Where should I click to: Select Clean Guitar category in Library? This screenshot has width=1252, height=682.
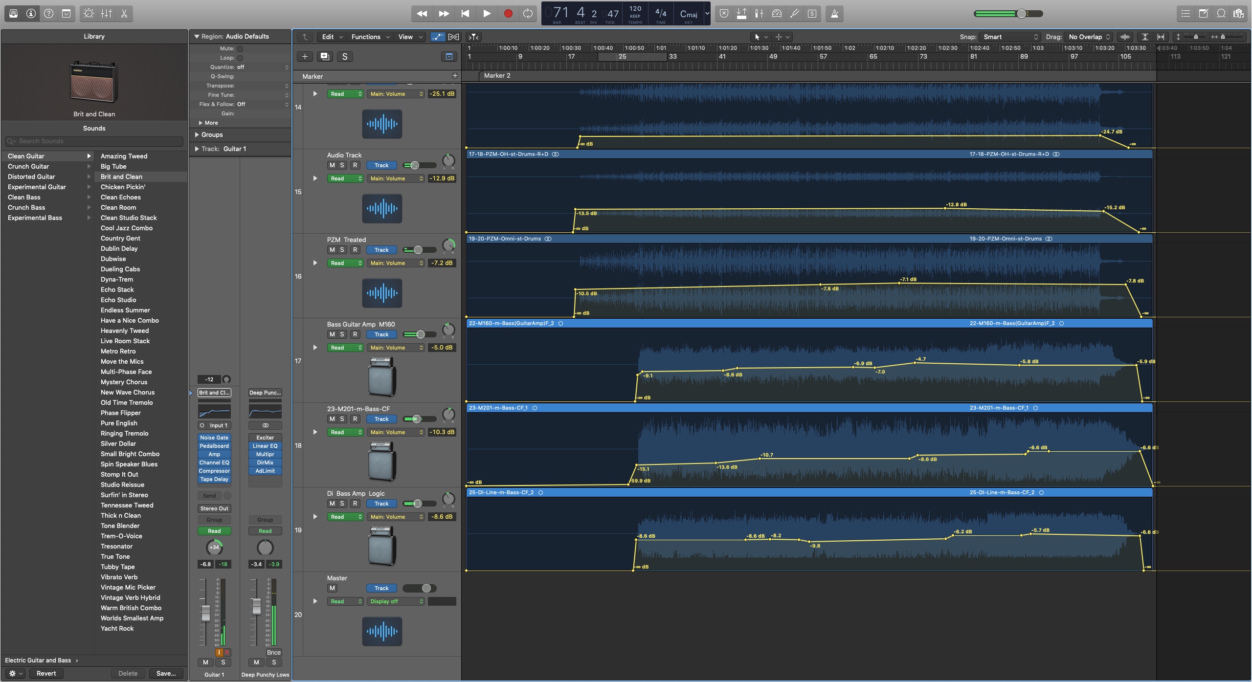(x=47, y=156)
